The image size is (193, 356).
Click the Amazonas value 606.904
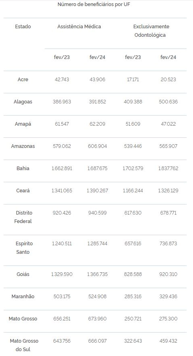click(97, 146)
